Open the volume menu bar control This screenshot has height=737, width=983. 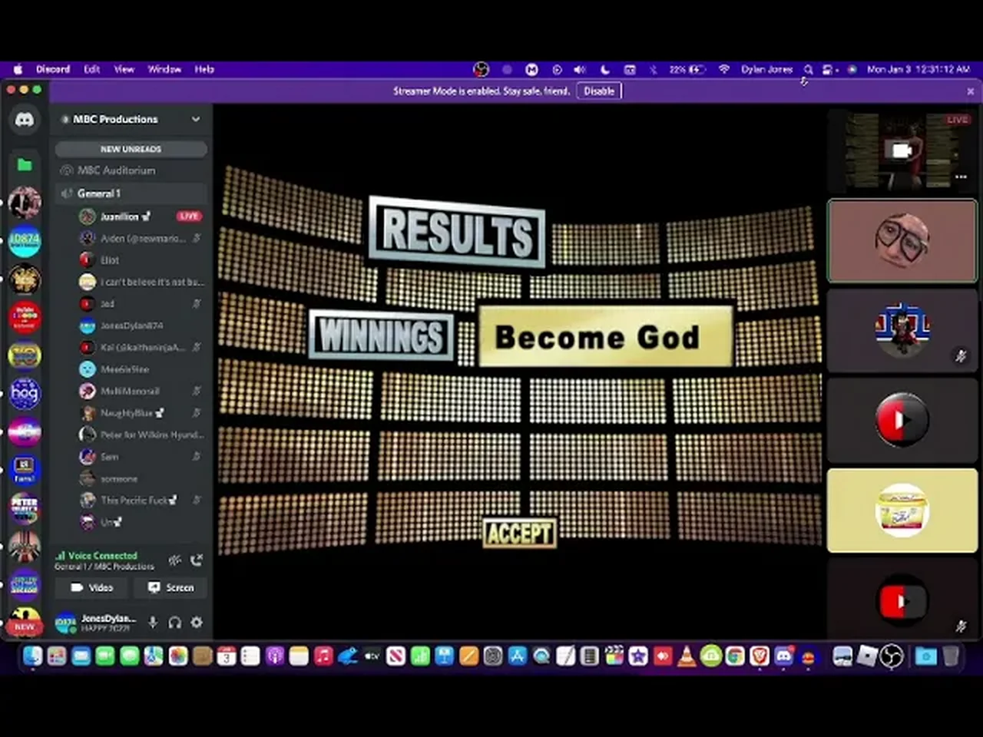580,69
